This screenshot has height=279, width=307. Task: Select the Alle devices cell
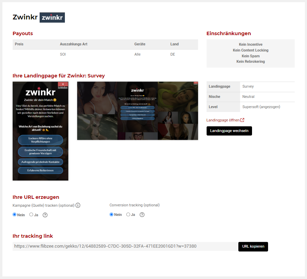pos(137,54)
